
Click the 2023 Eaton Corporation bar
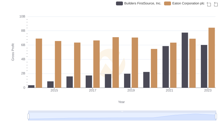click(212, 58)
